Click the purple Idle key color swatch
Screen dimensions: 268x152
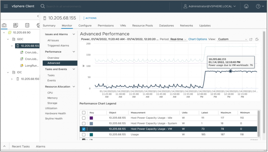coord(91,118)
